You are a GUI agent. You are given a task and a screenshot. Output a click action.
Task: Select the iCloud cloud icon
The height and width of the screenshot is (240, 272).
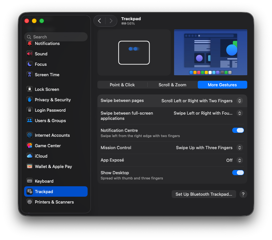coord(30,156)
